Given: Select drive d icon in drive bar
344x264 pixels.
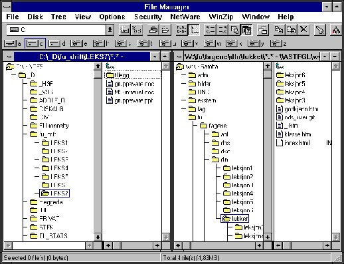Looking at the screenshot, I should coord(57,44).
